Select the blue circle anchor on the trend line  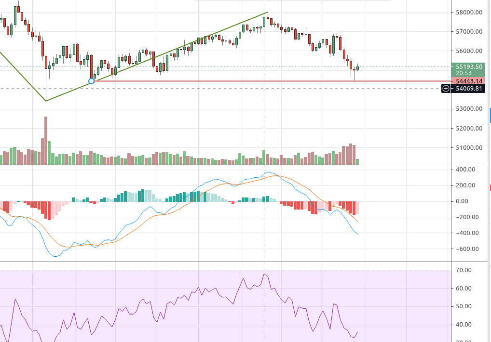91,81
